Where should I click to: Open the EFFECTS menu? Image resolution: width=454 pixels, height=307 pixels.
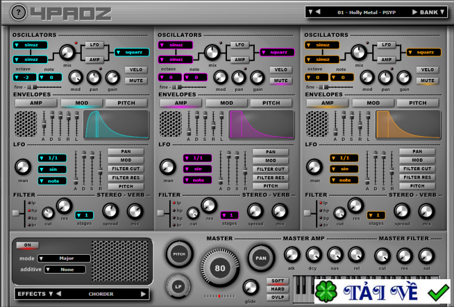(x=35, y=294)
